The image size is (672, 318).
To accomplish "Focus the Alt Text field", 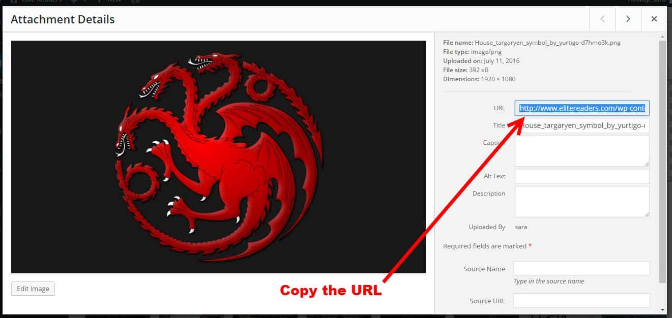I will (x=582, y=176).
